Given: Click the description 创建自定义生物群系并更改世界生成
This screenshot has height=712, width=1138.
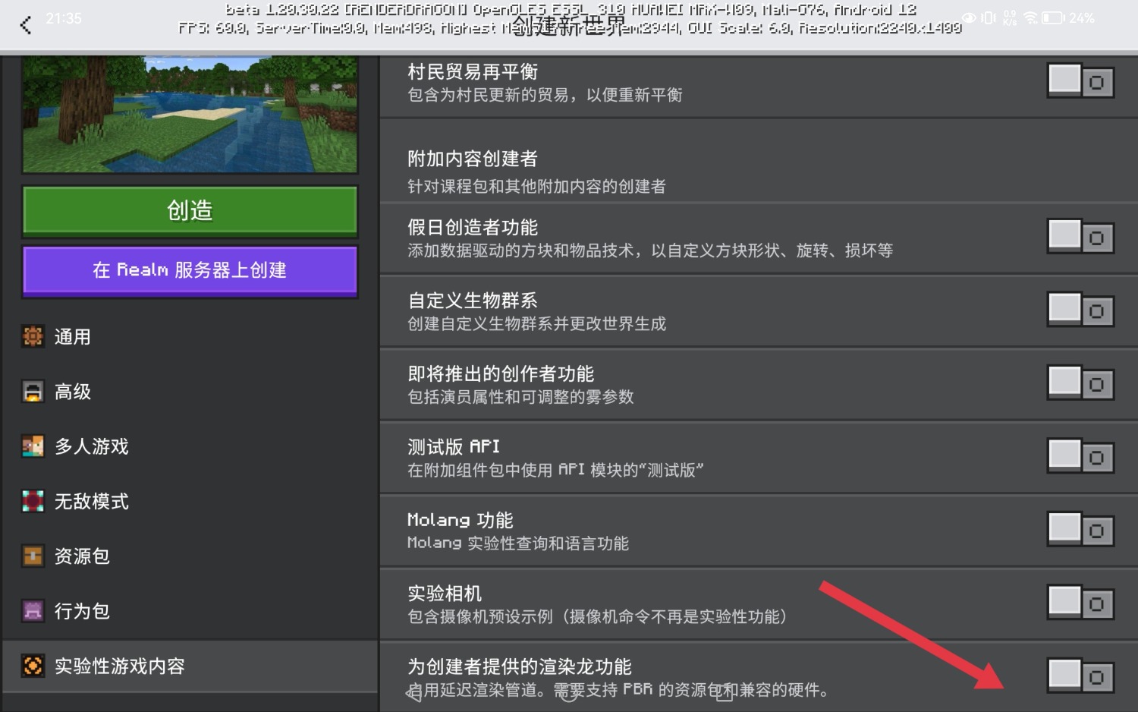Looking at the screenshot, I should 536,324.
